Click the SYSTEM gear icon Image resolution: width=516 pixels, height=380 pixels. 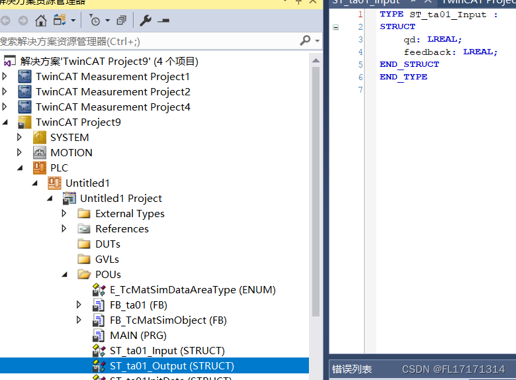point(40,137)
